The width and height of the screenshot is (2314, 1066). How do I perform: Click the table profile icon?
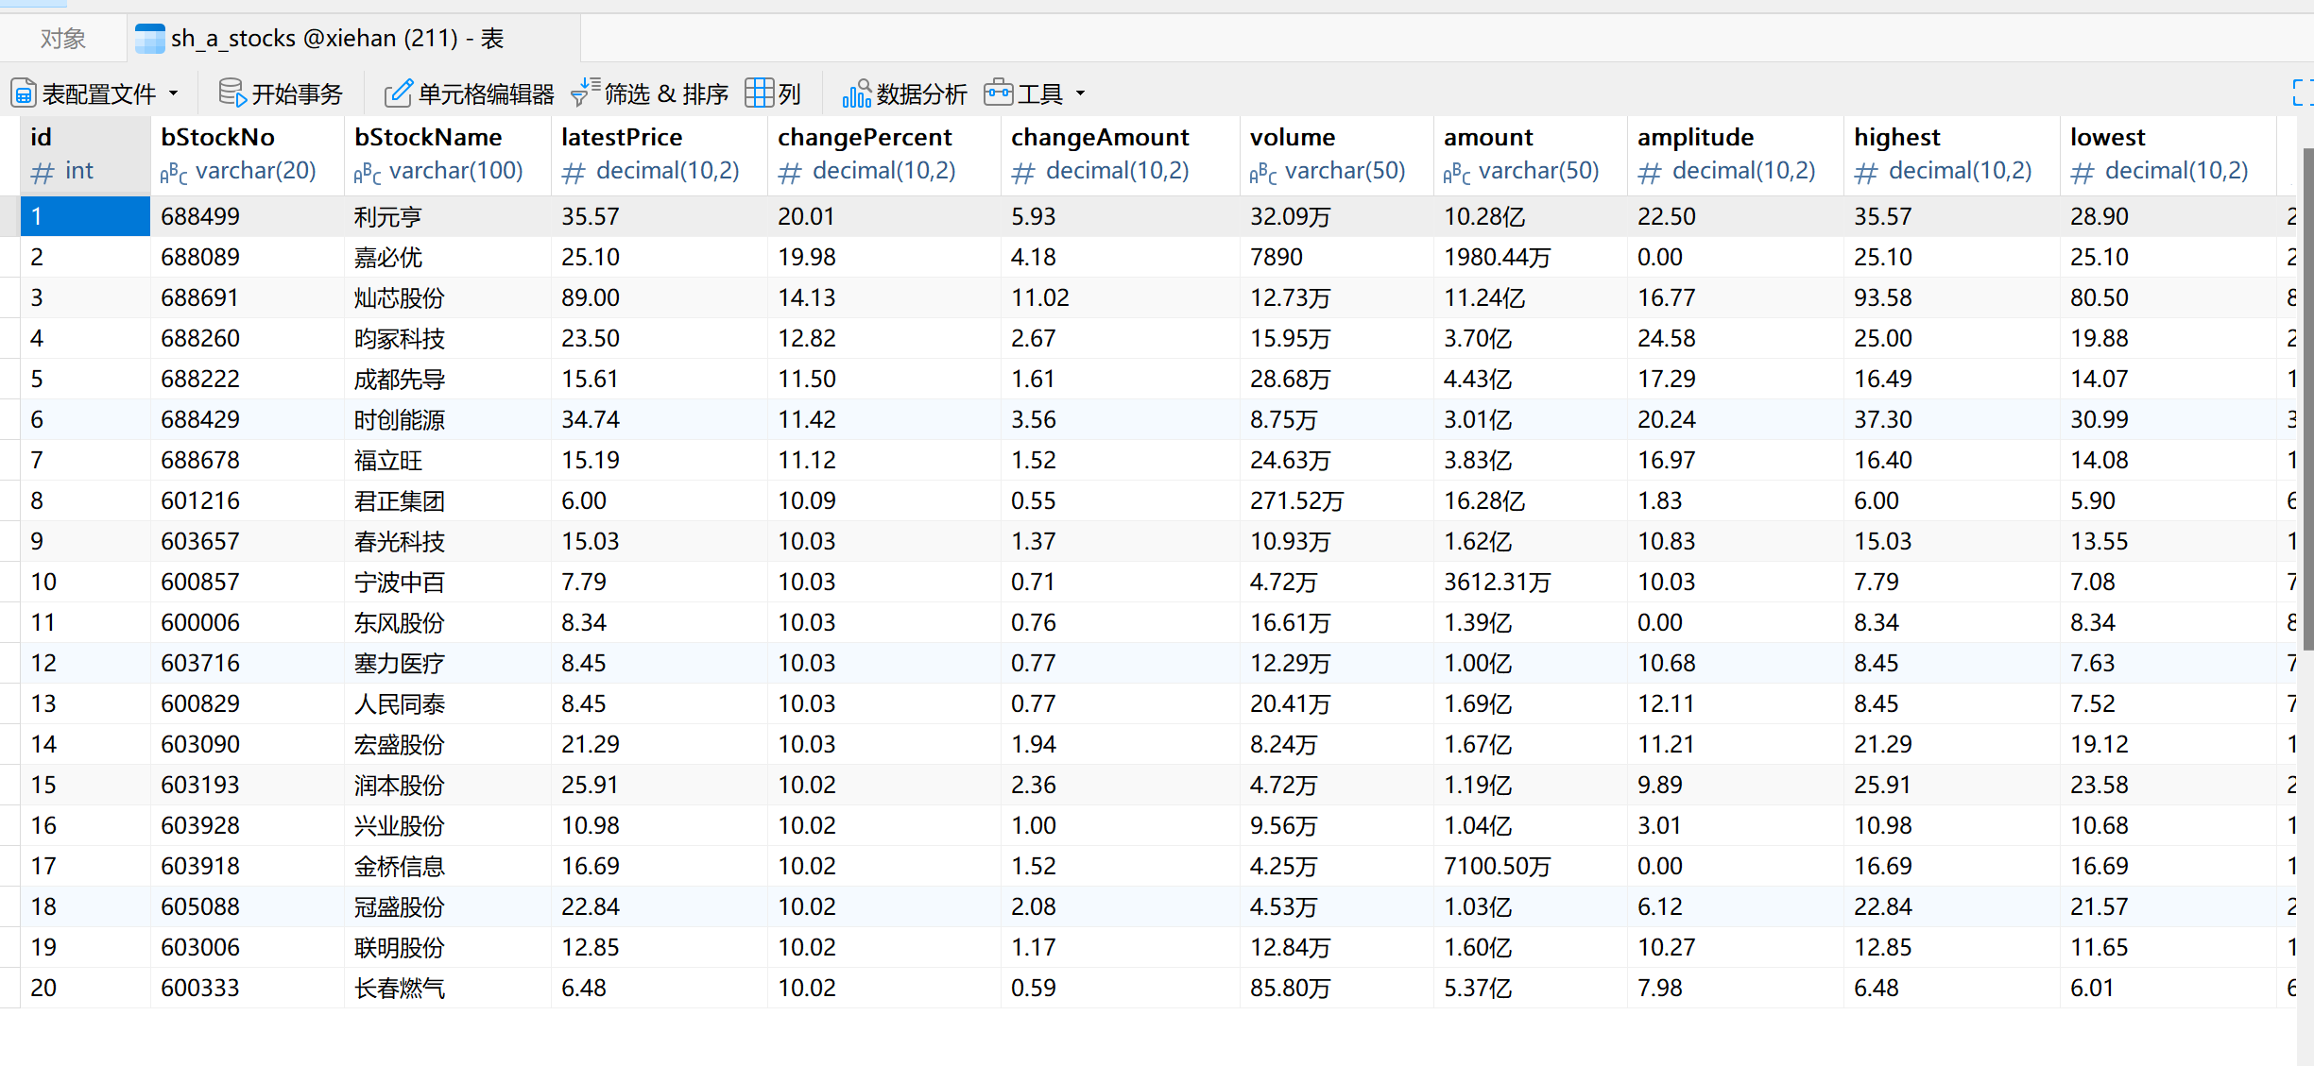tap(24, 93)
